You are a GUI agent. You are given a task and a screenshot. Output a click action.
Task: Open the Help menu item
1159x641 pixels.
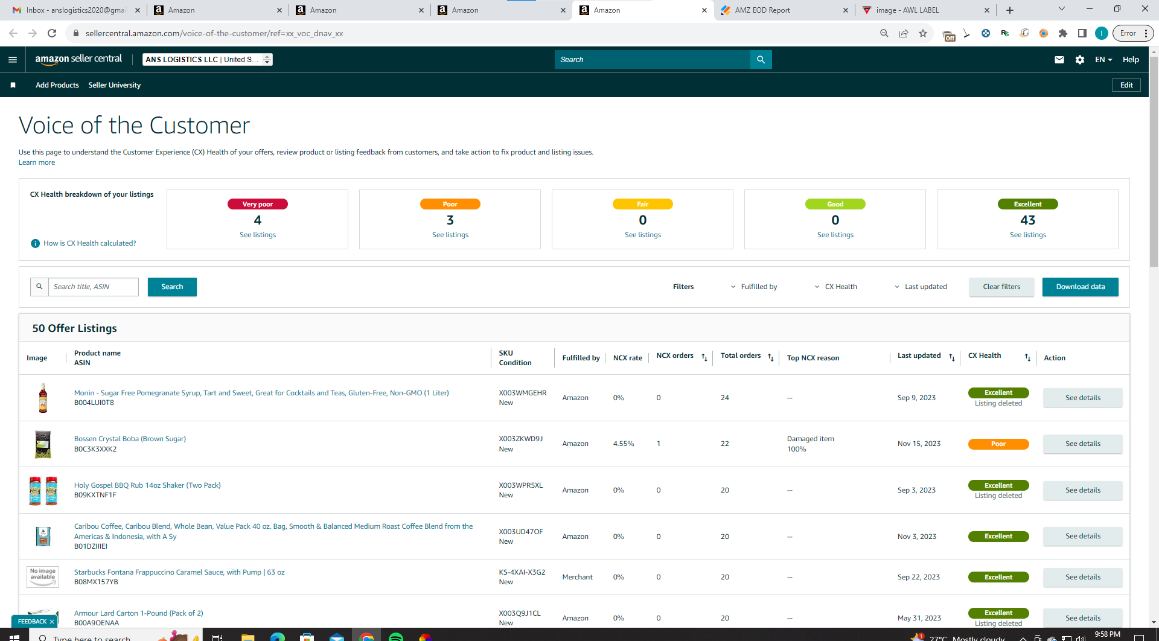click(1131, 60)
